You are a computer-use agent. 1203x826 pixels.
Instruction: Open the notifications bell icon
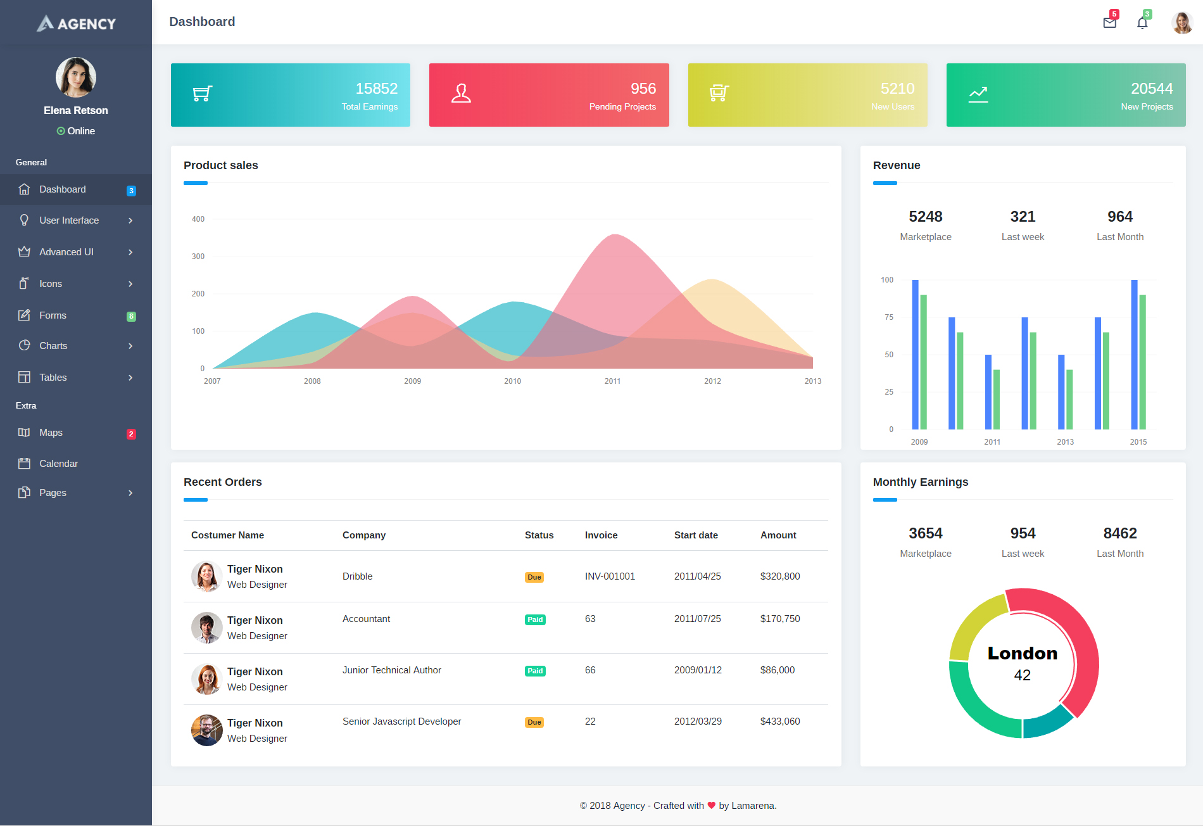1142,23
